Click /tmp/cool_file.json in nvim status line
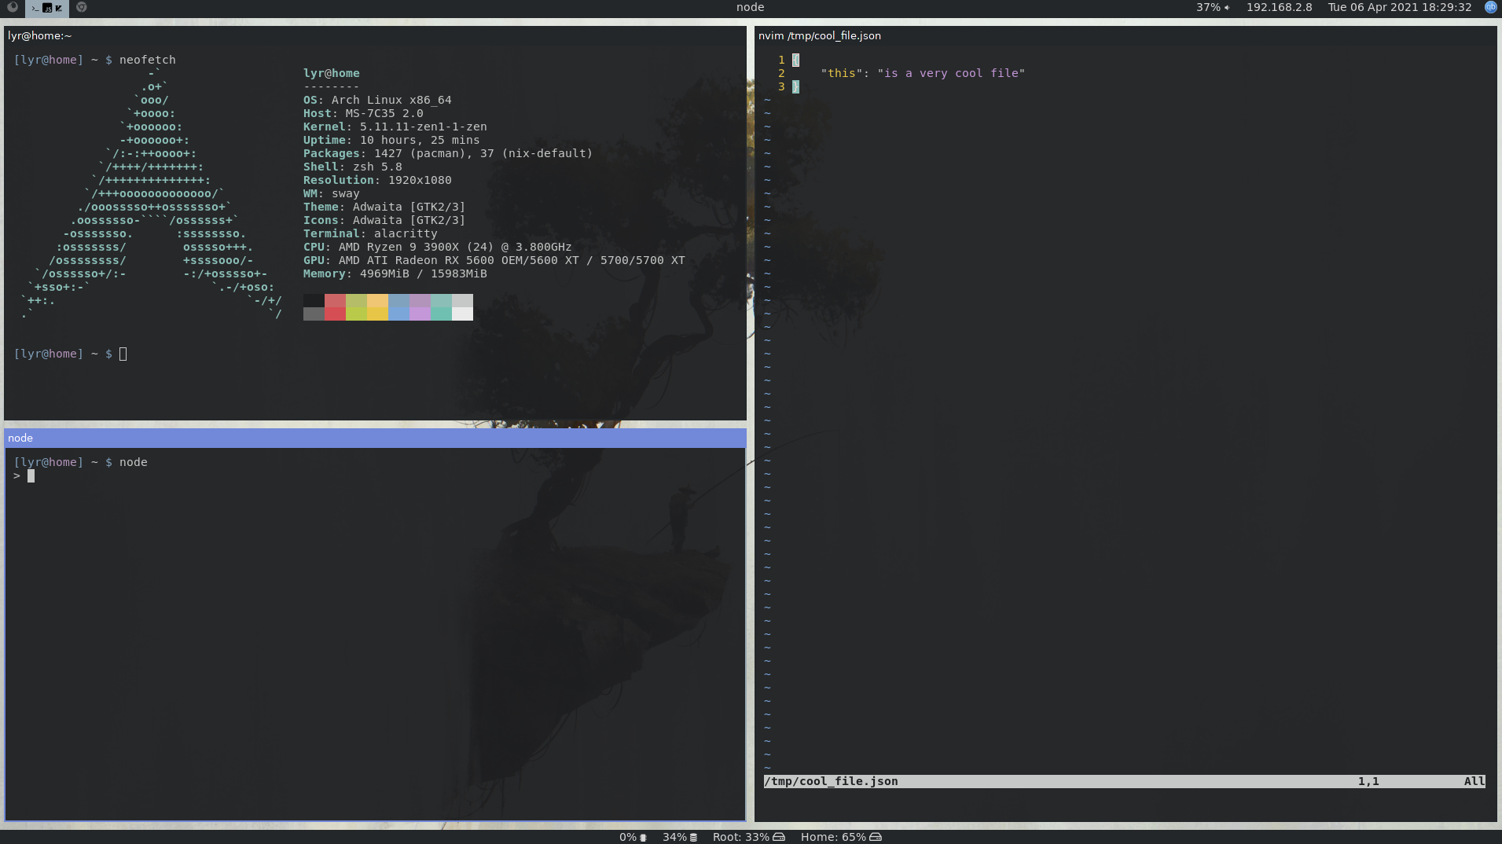Viewport: 1502px width, 844px height. (831, 781)
